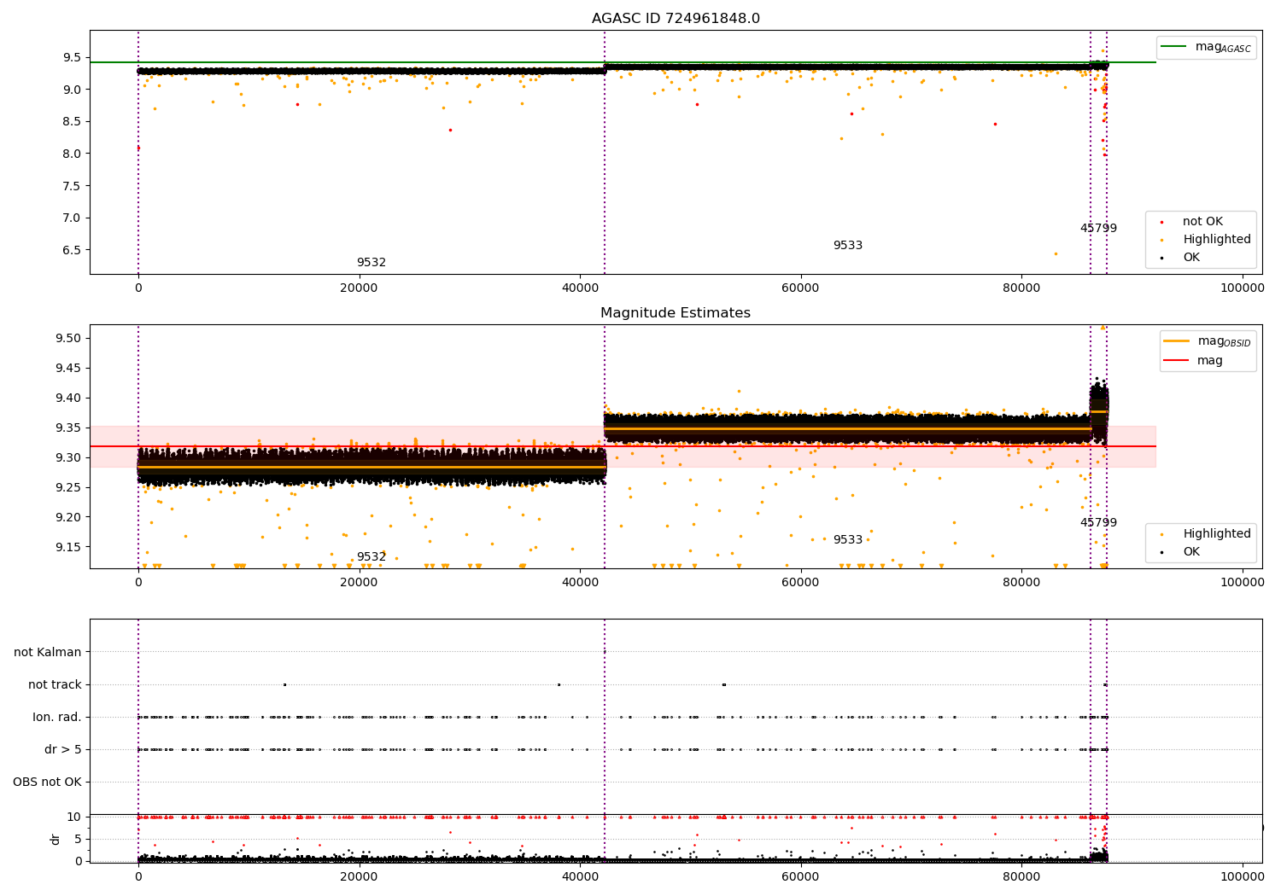Viewport: 1281px width, 896px height.
Task: Click the 'Ion. rad.' axis label
Action: [57, 717]
